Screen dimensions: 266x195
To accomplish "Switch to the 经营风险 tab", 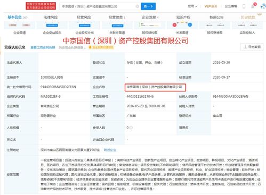I will 84,17.
